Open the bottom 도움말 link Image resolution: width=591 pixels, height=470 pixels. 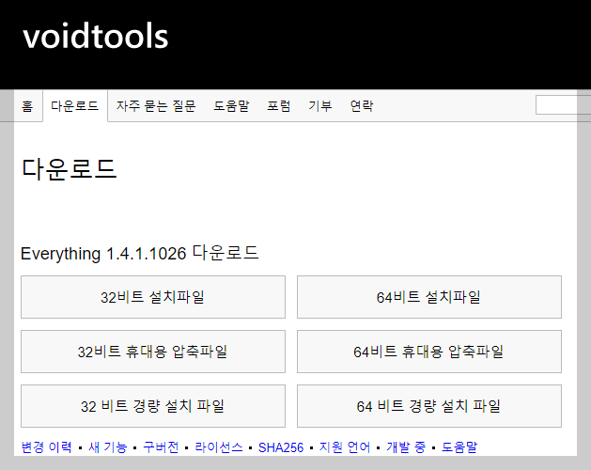pos(459,447)
